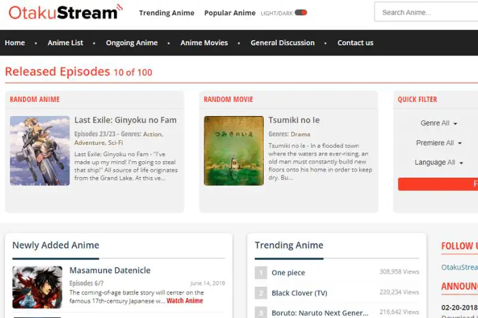Image resolution: width=478 pixels, height=318 pixels.
Task: Open the OtakuStream follow link in the sidebar
Action: 460,268
